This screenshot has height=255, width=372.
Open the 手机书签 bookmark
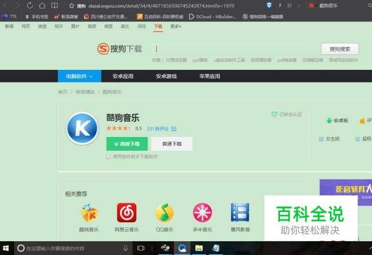click(37, 17)
